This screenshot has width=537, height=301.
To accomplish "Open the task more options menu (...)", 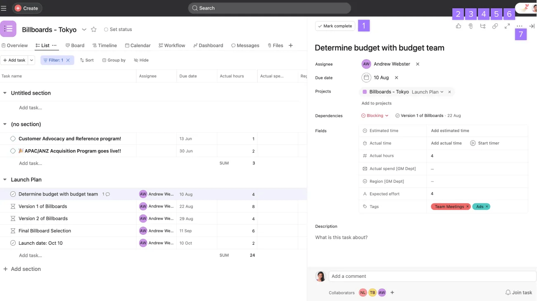I will point(520,26).
